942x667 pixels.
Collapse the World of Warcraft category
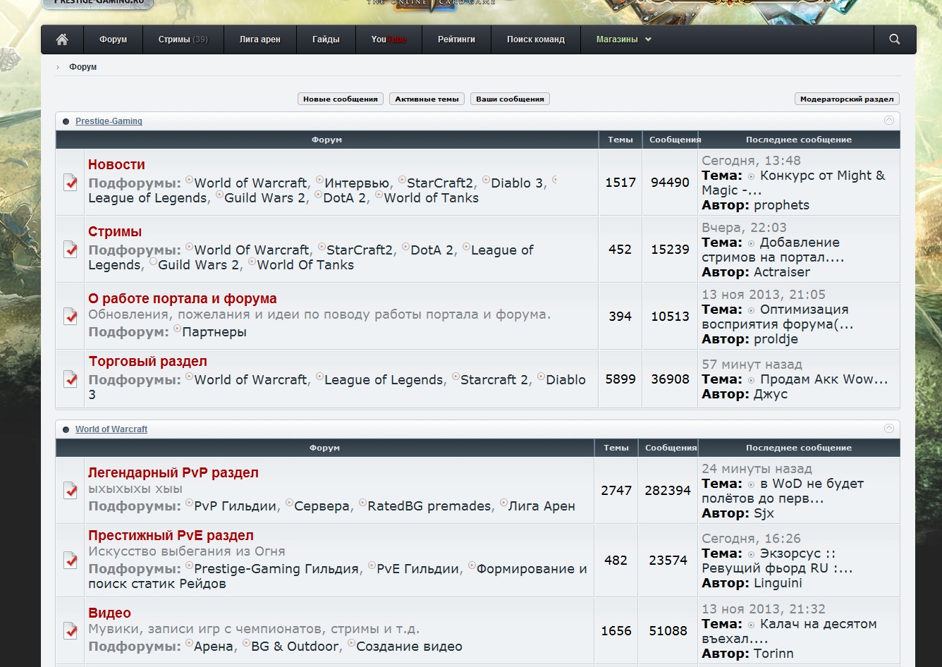(889, 429)
